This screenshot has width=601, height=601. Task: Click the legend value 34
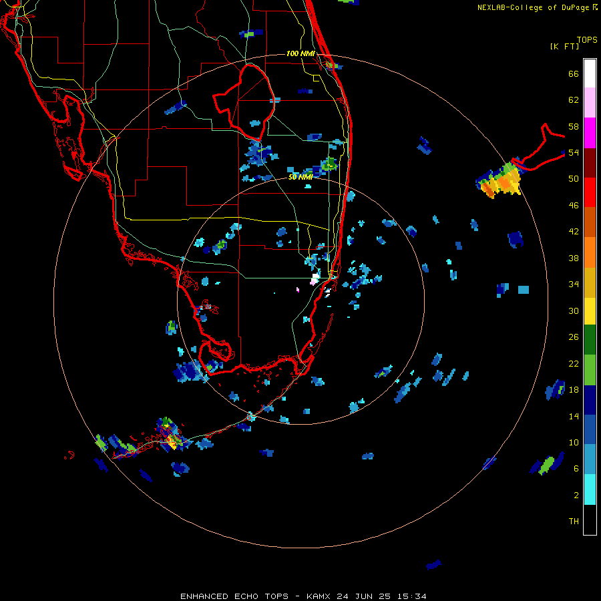(574, 284)
